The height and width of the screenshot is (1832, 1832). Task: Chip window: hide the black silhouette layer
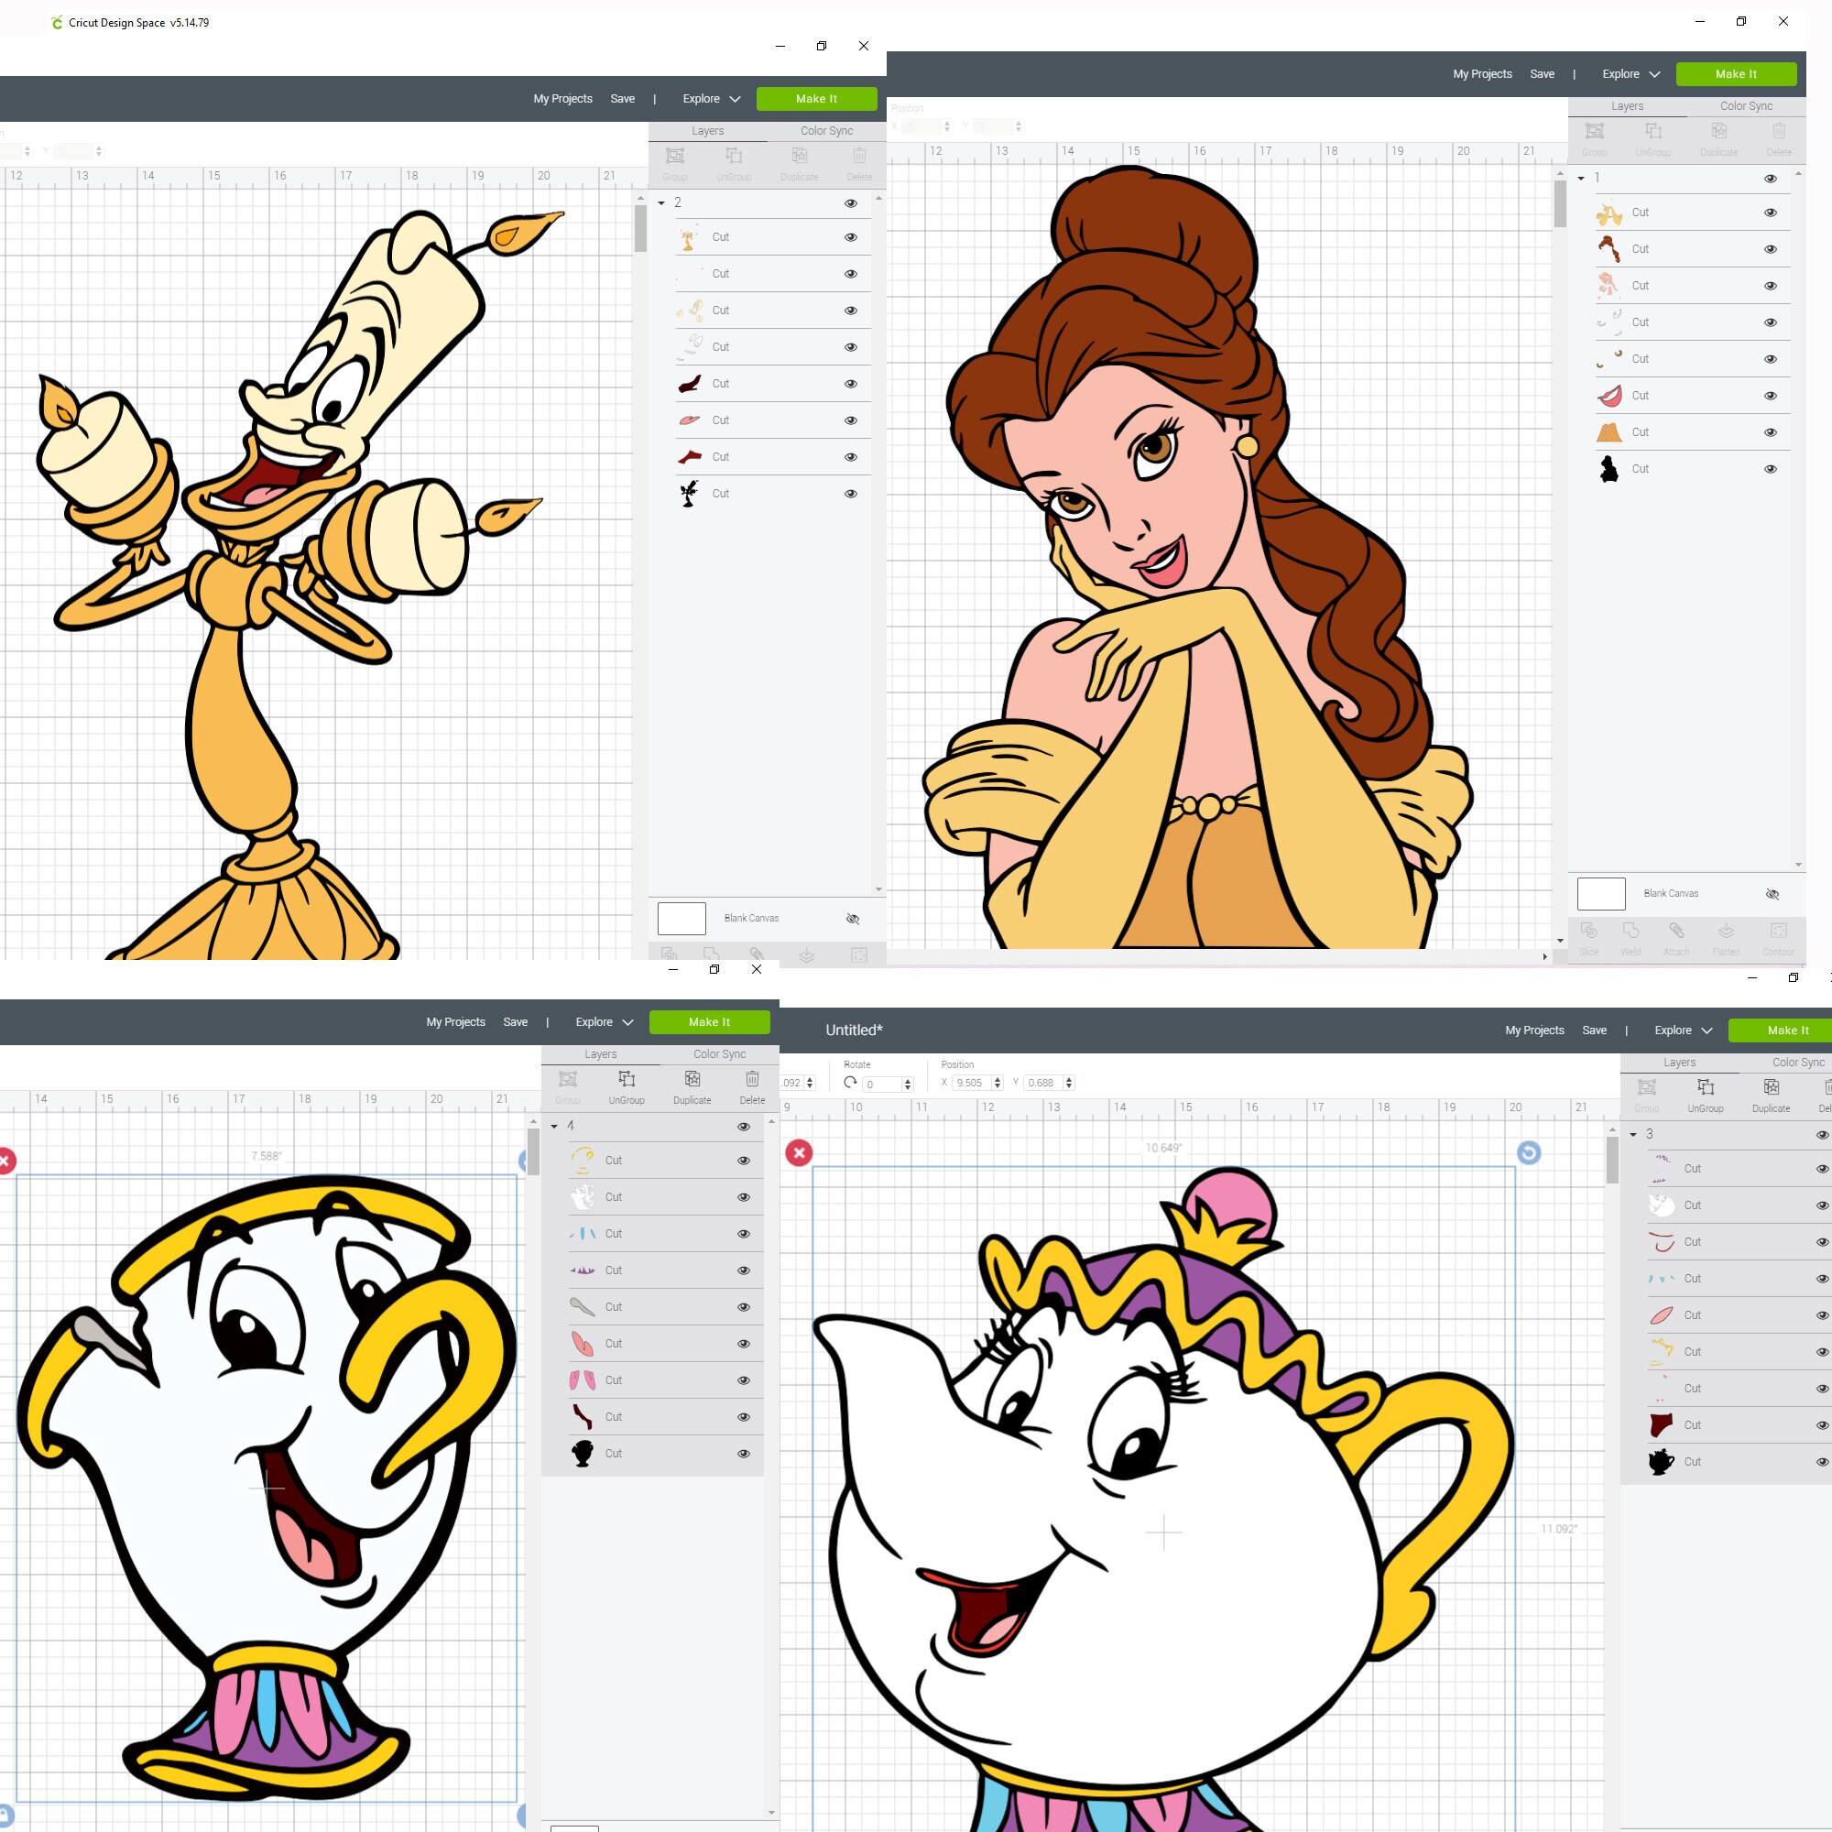pos(744,1454)
